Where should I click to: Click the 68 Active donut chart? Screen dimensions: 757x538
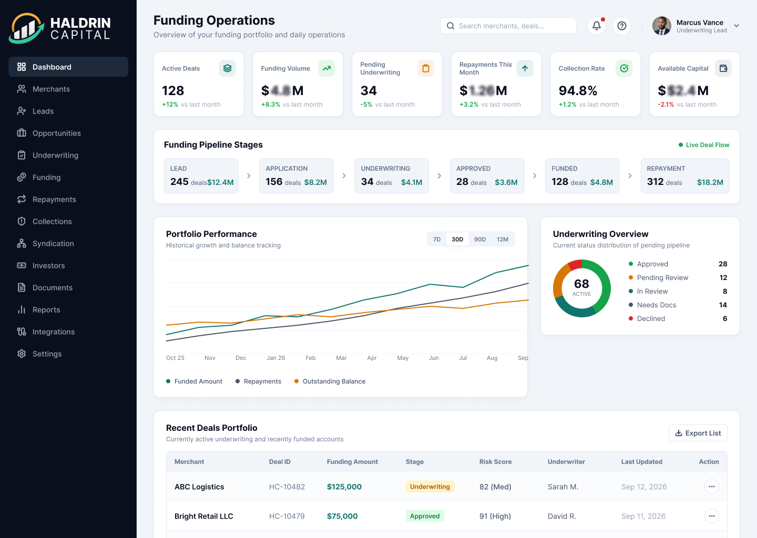(x=582, y=288)
